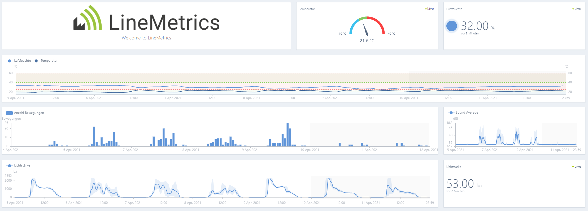The image size is (588, 211).
Task: Click the blue circle in Luftfeuchte widget
Action: (x=451, y=26)
